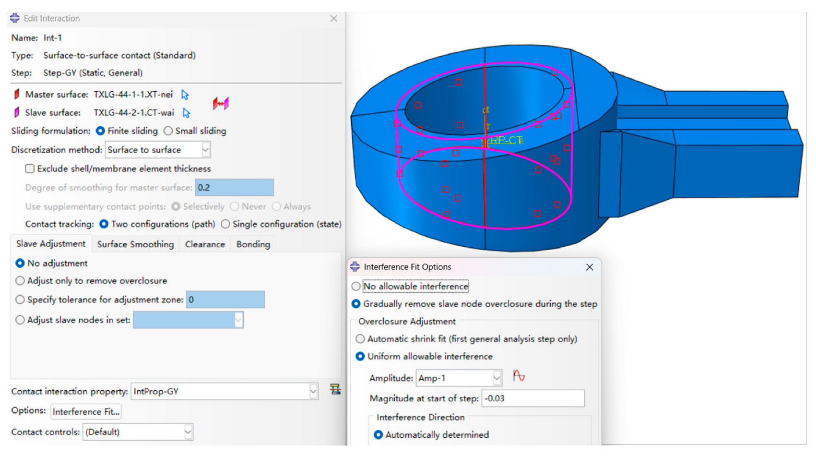Click the red master surface color icon
This screenshot has width=816, height=456.
tap(17, 94)
